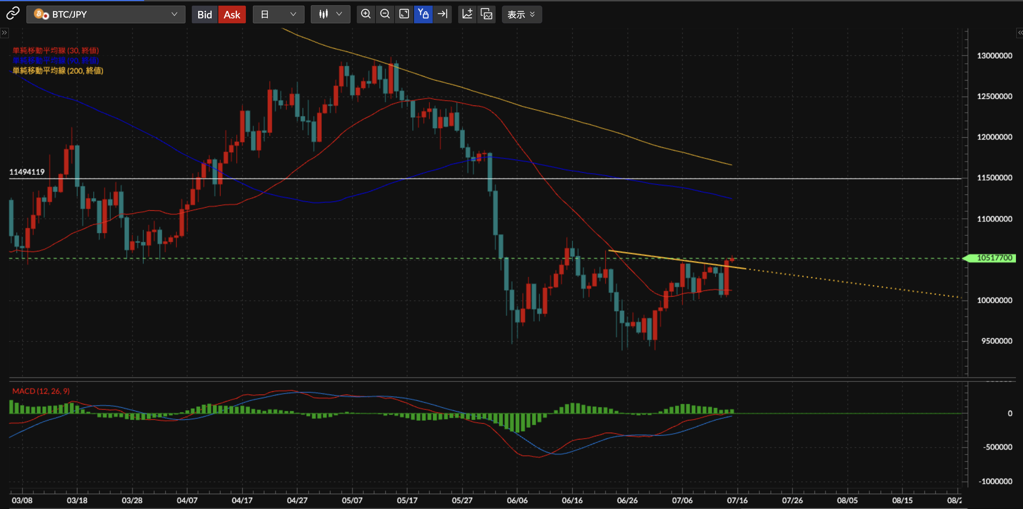Open the add indicator icon
This screenshot has width=1023, height=509.
pyautogui.click(x=467, y=14)
